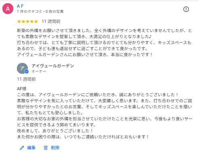The image size is (199, 152).
Task: Select the owner name アイヴェールガーデン heading
Action: pos(53,66)
